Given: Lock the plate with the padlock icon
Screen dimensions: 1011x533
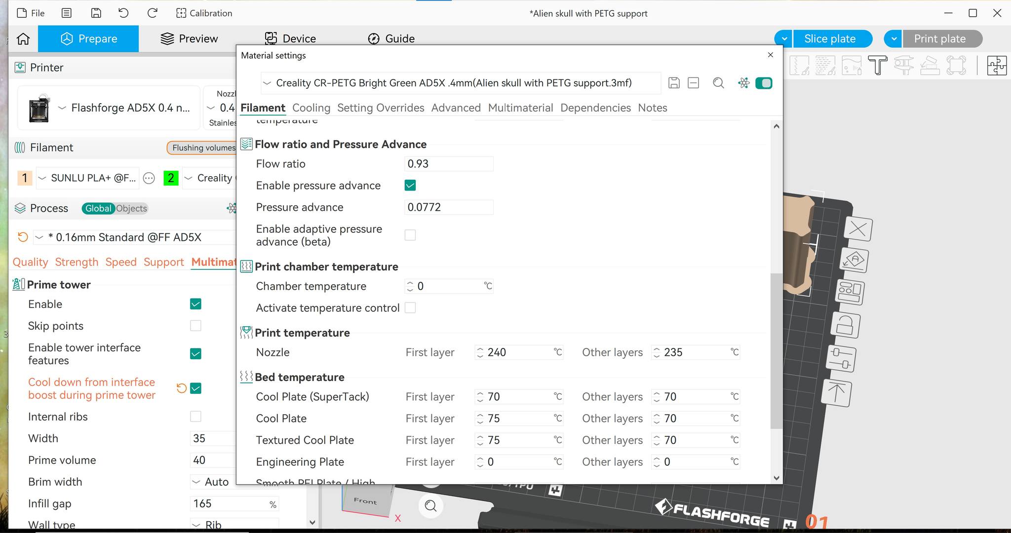Looking at the screenshot, I should pos(845,325).
